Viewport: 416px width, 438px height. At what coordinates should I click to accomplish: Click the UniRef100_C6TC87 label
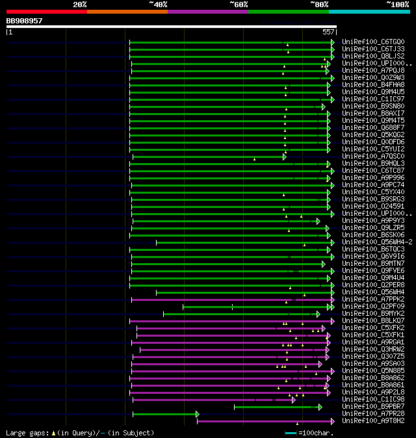coord(373,171)
